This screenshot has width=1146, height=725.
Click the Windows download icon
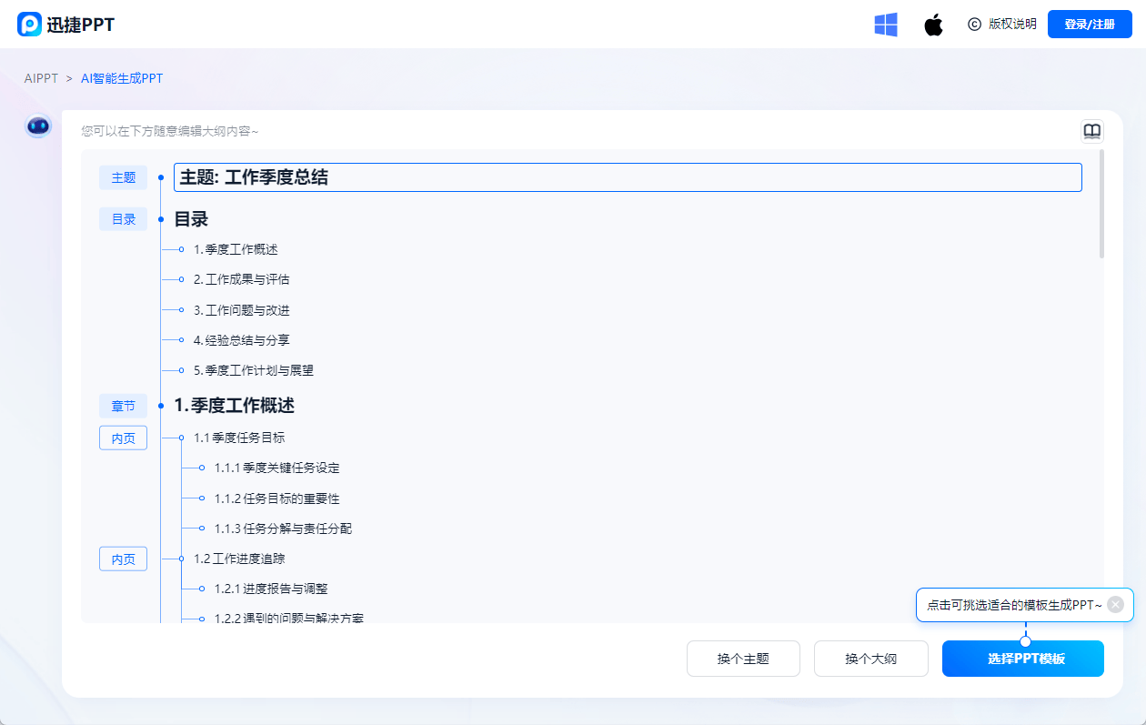point(886,25)
